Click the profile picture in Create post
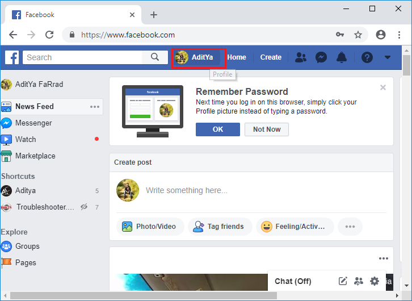Viewport: 412px width, 301px height. click(128, 190)
